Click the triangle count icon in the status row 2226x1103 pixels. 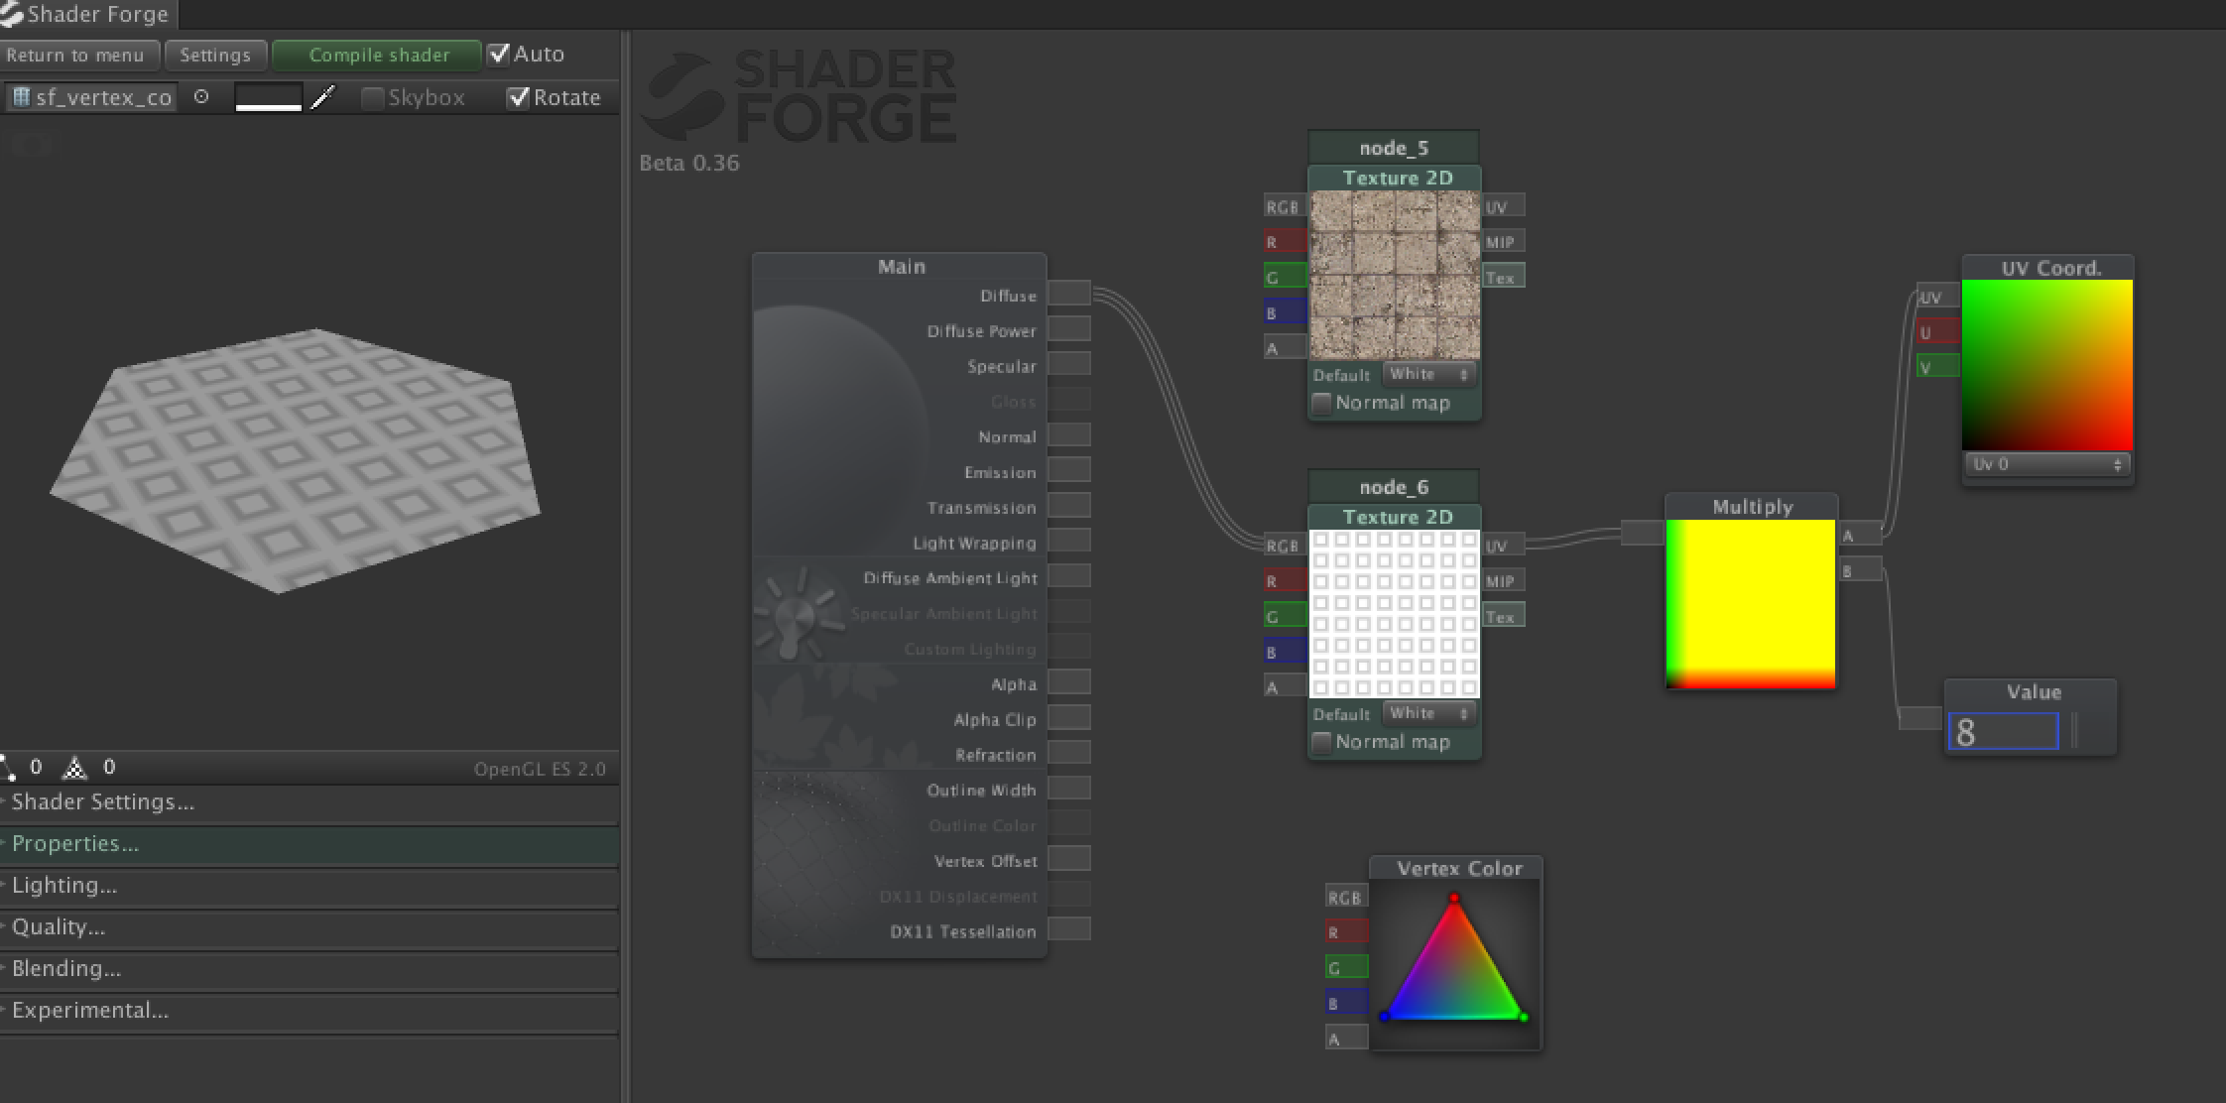coord(75,767)
